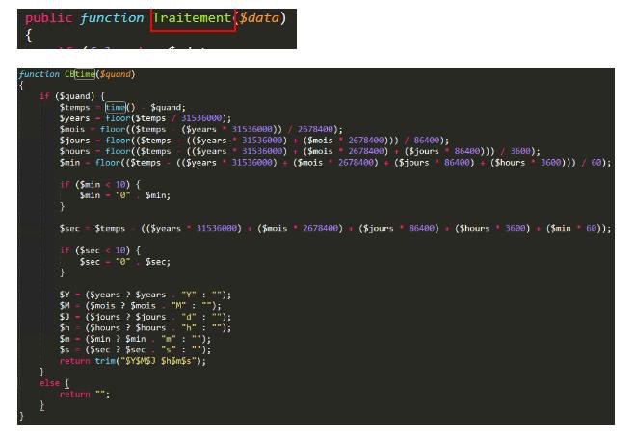Click the 'if ($sec < 10) {' condition
This screenshot has height=436, width=635.
(x=100, y=251)
